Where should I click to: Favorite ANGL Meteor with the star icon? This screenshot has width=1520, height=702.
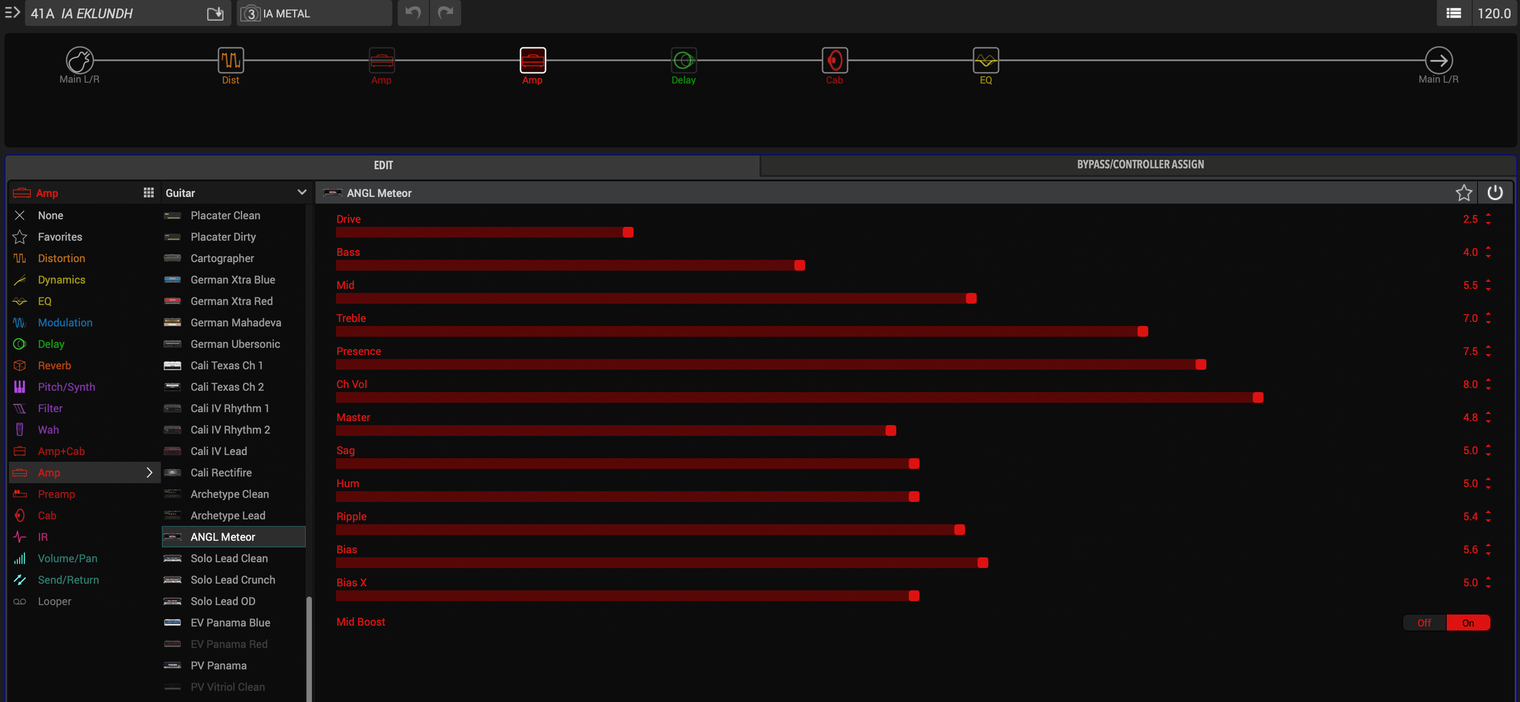[1464, 193]
